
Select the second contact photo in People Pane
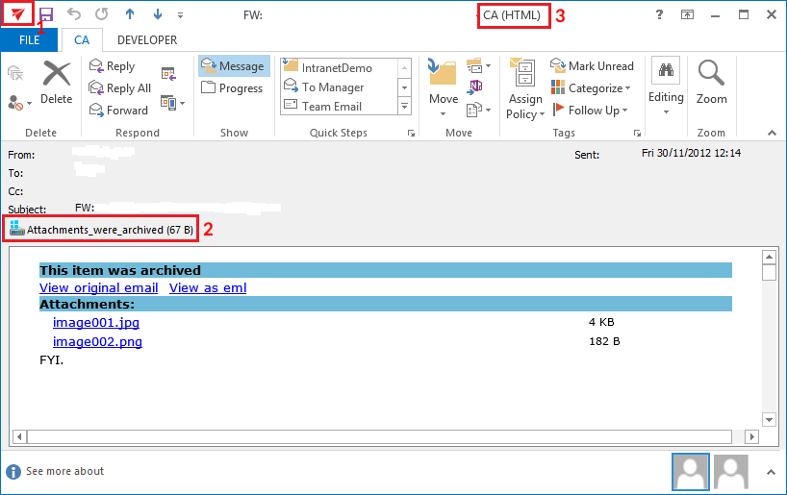(x=731, y=472)
